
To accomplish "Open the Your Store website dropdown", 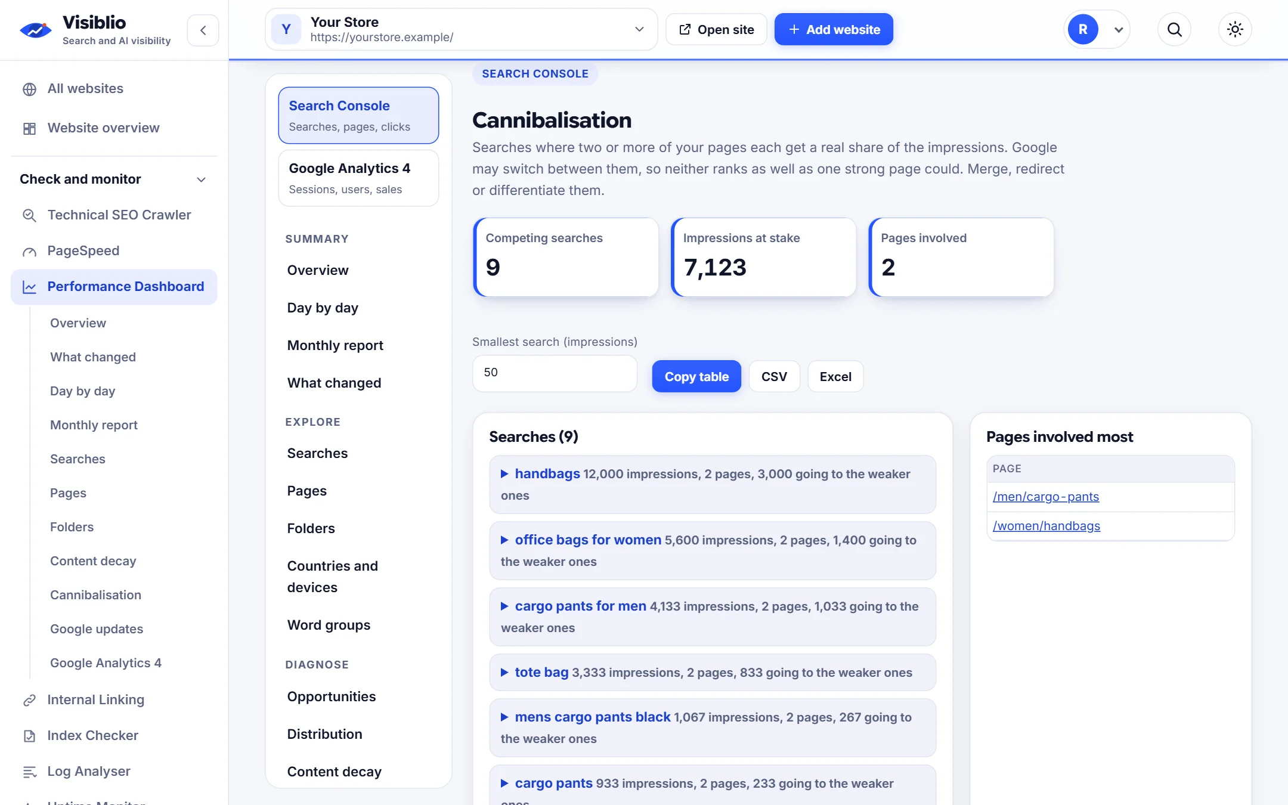I will tap(461, 29).
